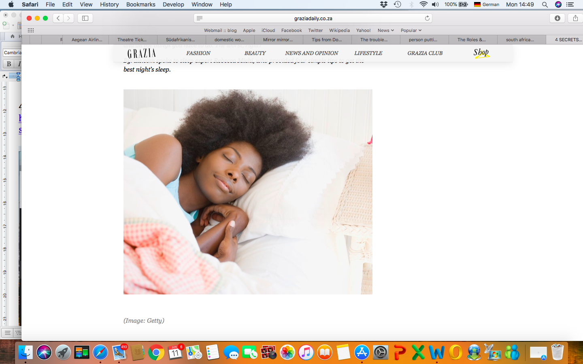
Task: Open the Develop menu
Action: tap(173, 4)
